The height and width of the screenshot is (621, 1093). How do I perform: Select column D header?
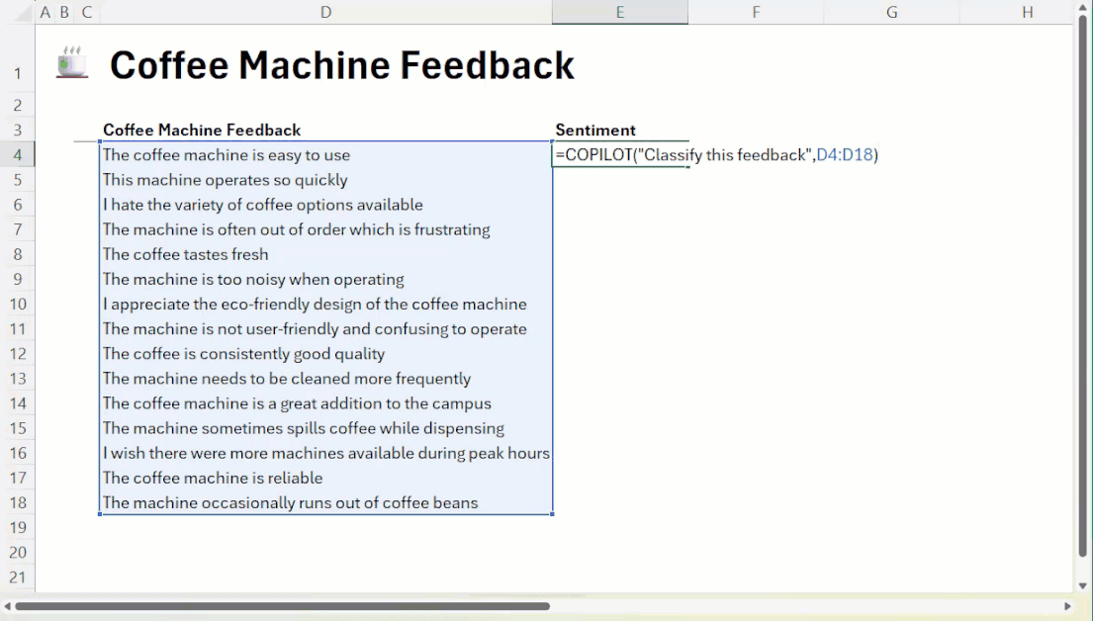pos(325,12)
